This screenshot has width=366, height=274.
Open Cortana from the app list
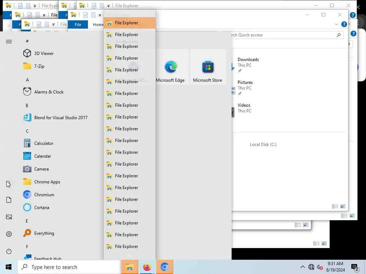(41, 207)
